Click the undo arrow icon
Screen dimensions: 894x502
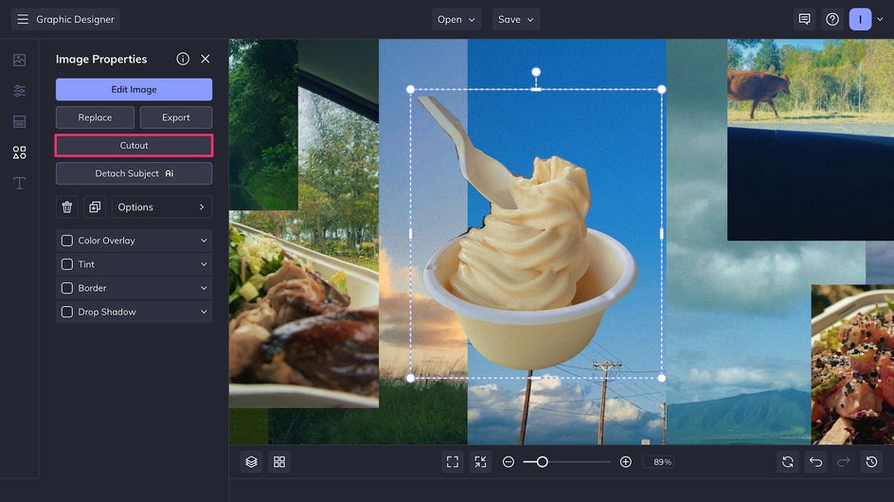point(815,461)
